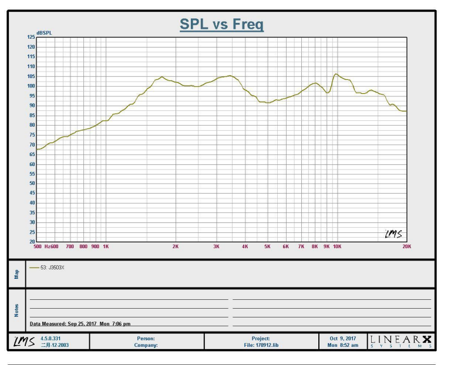The width and height of the screenshot is (451, 365).
Task: Click the 20K frequency axis label
Action: tap(406, 247)
